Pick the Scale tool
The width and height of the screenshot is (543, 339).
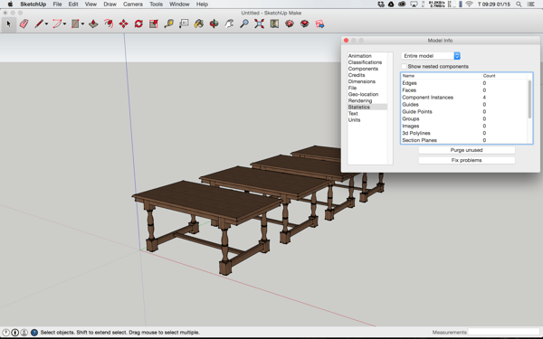(x=154, y=24)
